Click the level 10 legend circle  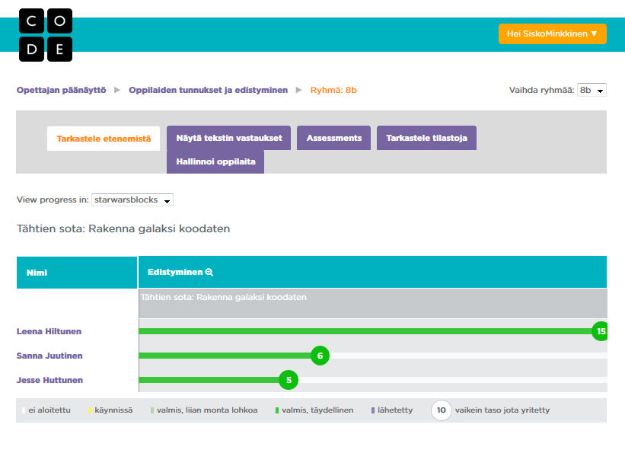(441, 410)
